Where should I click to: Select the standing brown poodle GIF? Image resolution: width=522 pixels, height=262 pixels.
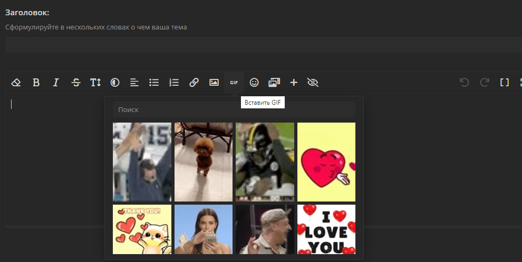tap(204, 162)
